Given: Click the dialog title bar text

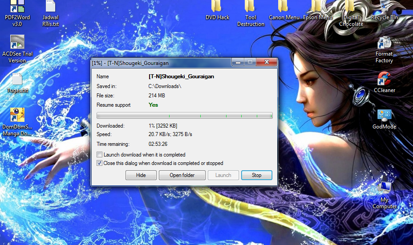Looking at the screenshot, I should pos(130,63).
